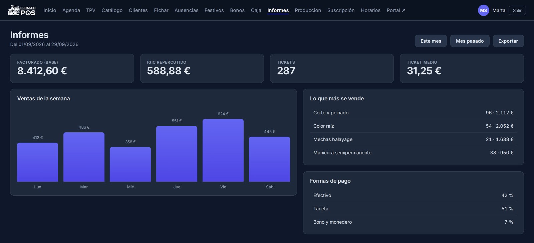534x243 pixels.
Task: Show the Mes pasado report
Action: coord(470,41)
